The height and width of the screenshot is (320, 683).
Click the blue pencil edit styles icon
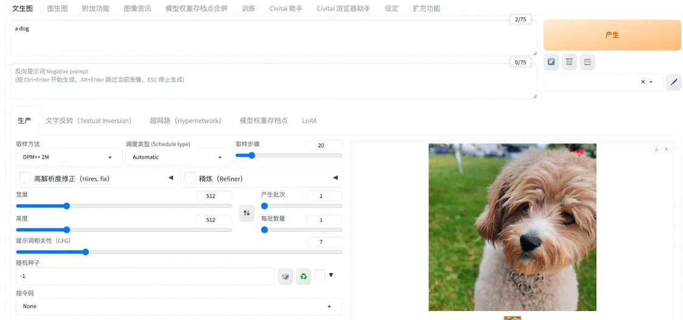tap(673, 82)
